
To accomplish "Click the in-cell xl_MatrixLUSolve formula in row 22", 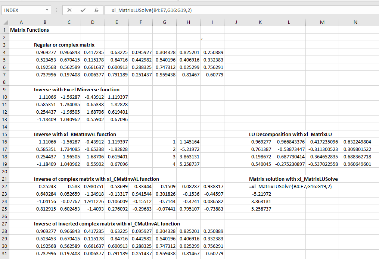I will [x=291, y=186].
